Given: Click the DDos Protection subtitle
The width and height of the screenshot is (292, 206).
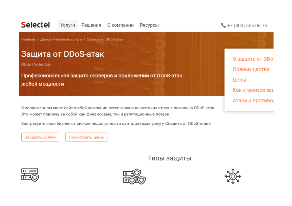Looking at the screenshot, I should tap(36, 64).
